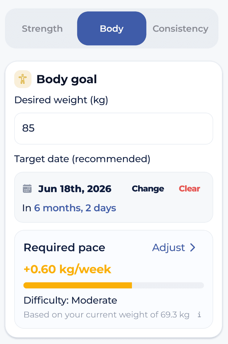Click the Change button for target date

148,189
